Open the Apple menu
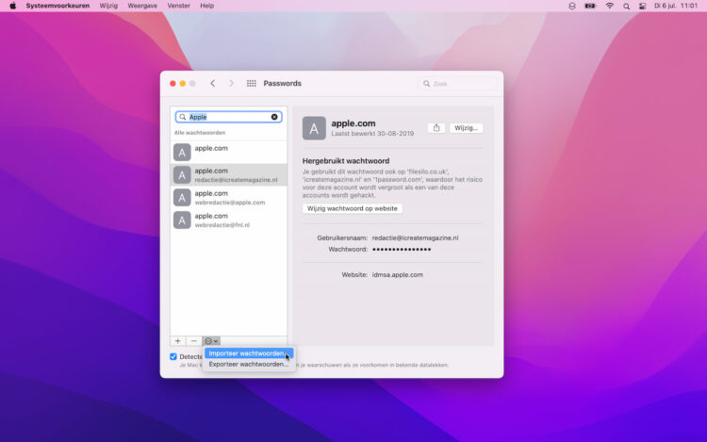 [x=12, y=6]
